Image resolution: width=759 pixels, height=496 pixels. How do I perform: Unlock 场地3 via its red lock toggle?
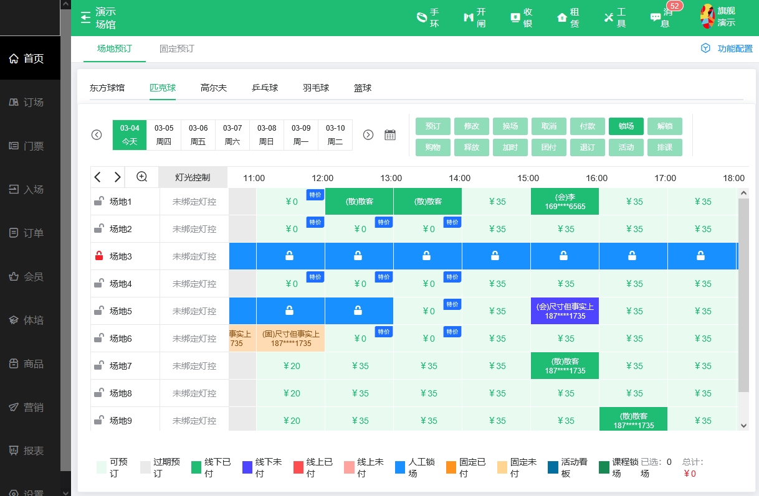pyautogui.click(x=98, y=256)
